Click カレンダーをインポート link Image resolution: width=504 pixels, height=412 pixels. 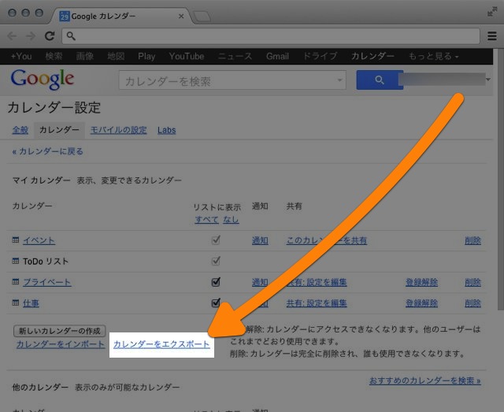click(61, 344)
